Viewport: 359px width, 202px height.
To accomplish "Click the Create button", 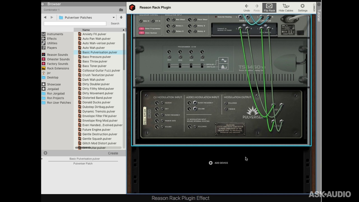I will click(x=113, y=153).
